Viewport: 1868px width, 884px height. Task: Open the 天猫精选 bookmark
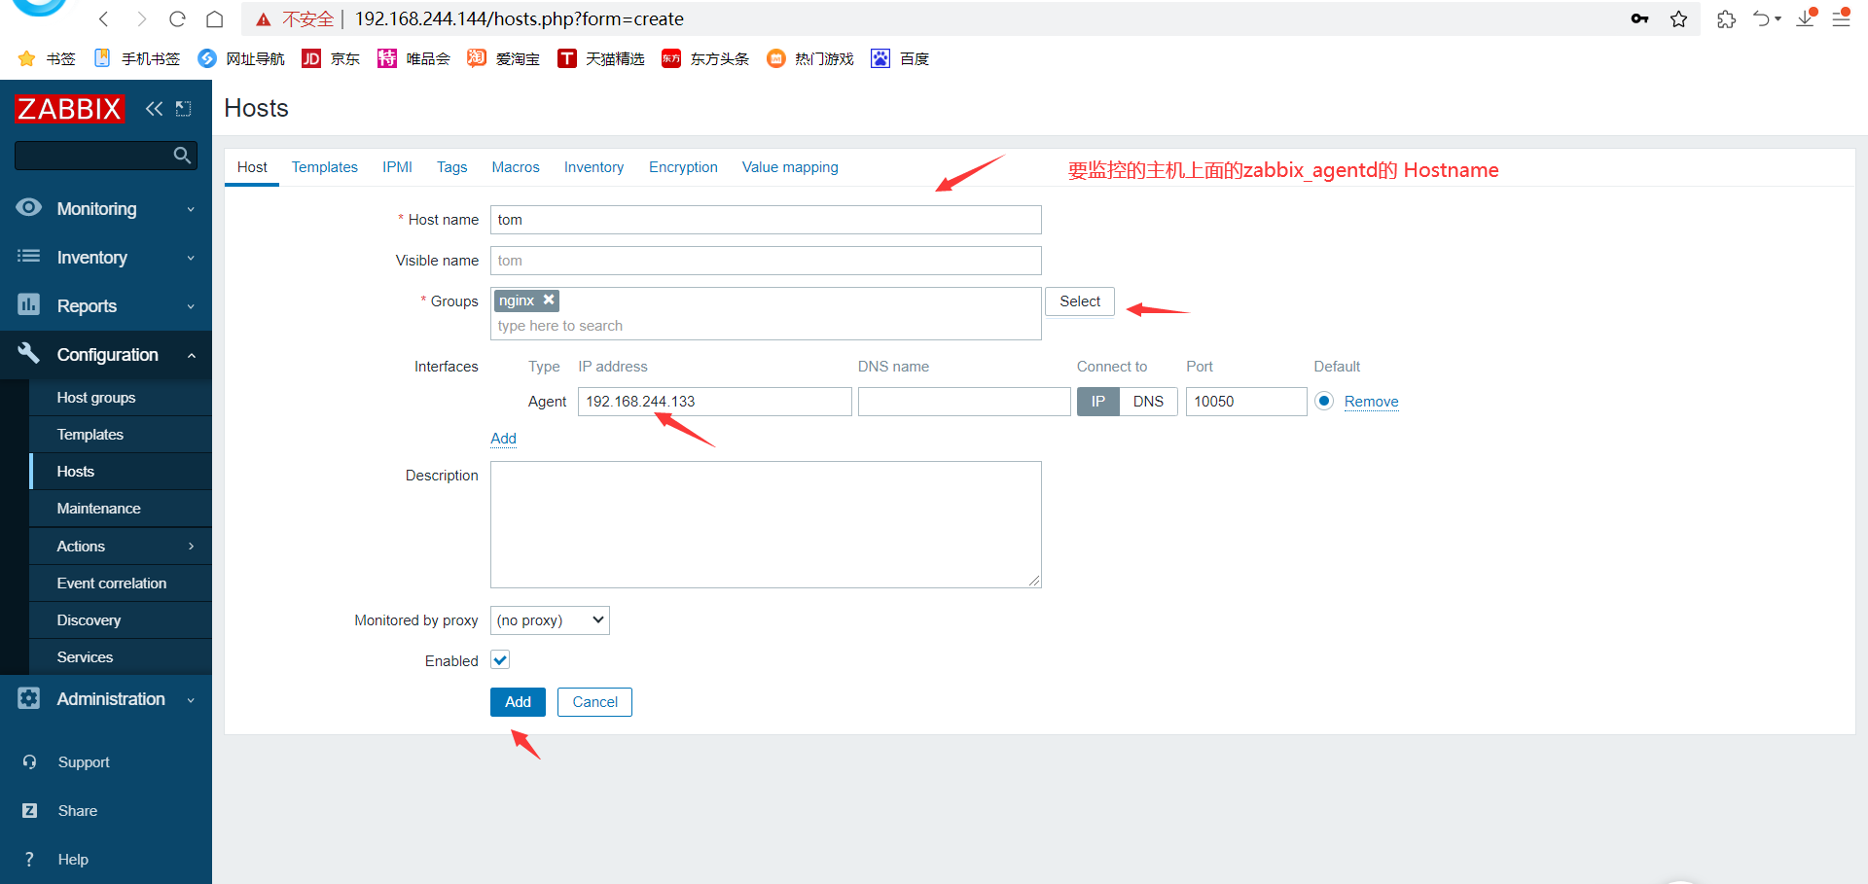tap(601, 58)
